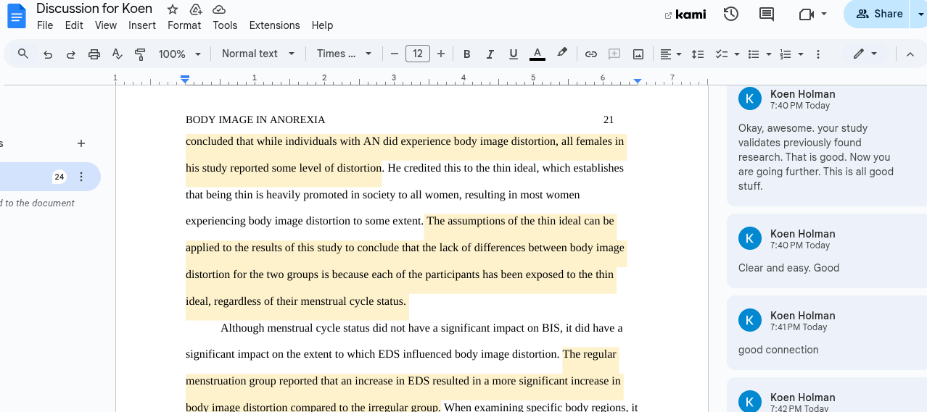Open the Times font family dropdown
Viewport: 927px width, 412px height.
click(x=344, y=54)
